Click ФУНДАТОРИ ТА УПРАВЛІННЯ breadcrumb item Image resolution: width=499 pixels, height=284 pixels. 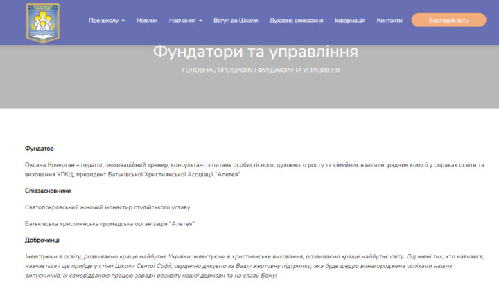298,70
